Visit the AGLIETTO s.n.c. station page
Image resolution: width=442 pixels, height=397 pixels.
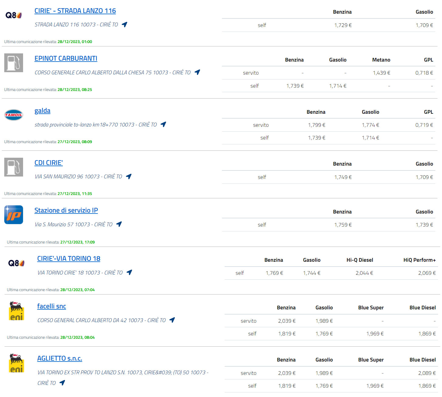pos(59,358)
